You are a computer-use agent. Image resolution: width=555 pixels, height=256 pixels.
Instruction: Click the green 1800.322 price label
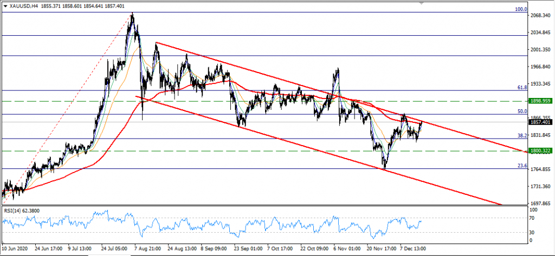coord(540,151)
